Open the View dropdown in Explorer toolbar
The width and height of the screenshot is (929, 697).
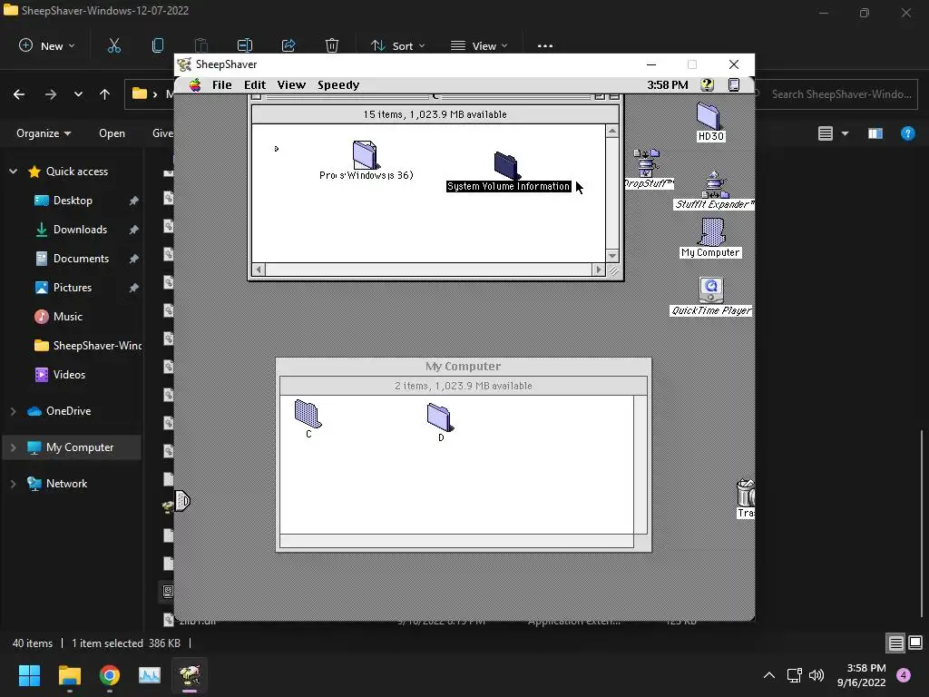(479, 45)
